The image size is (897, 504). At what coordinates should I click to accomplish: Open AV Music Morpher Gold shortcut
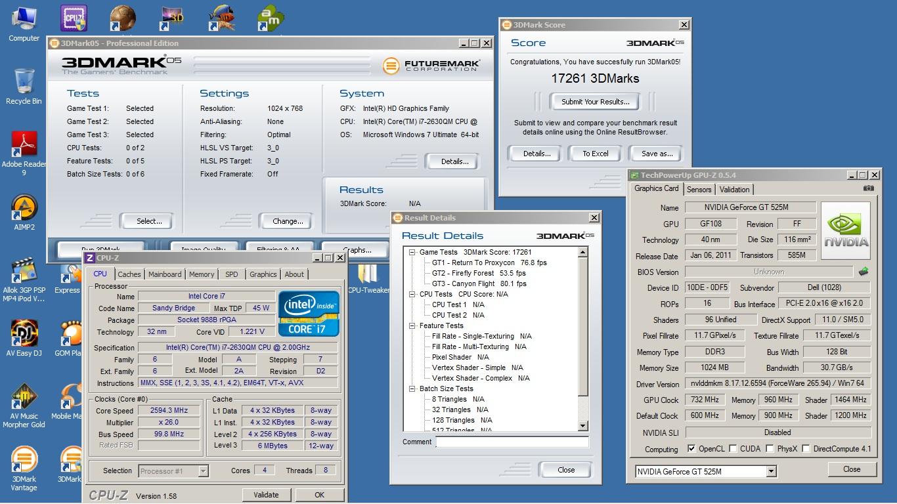pyautogui.click(x=24, y=406)
